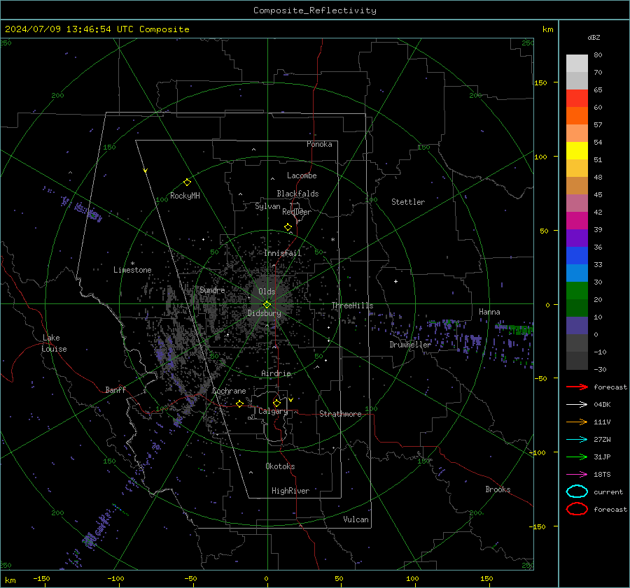Click the 04DK legend label
This screenshot has height=588, width=630.
pyautogui.click(x=602, y=405)
